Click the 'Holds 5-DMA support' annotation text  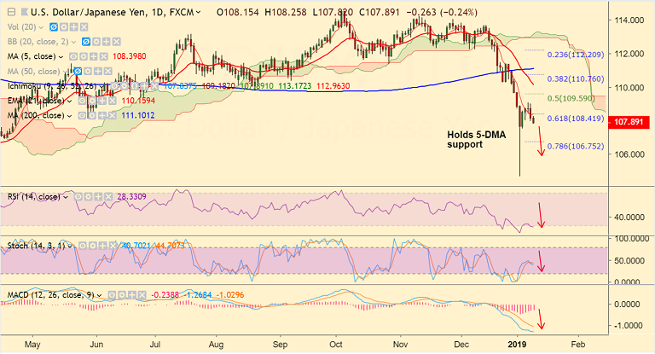(x=477, y=140)
